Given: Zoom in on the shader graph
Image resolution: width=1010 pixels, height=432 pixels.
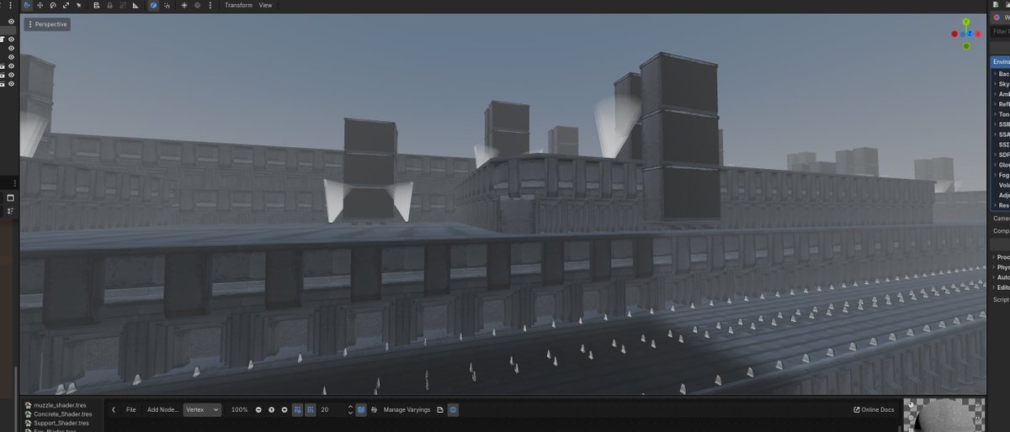Looking at the screenshot, I should pos(284,409).
